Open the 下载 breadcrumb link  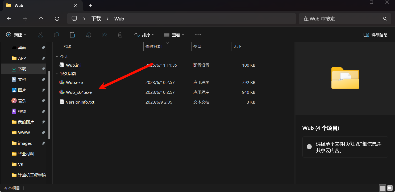[x=96, y=19]
